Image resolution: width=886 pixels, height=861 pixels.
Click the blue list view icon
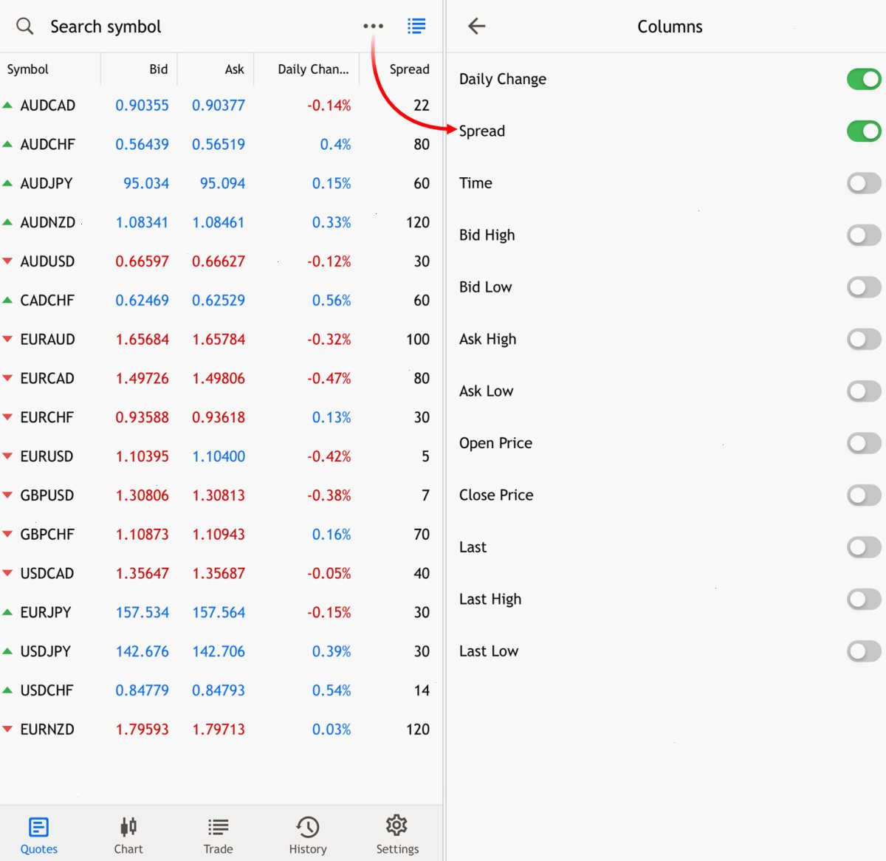pos(416,26)
